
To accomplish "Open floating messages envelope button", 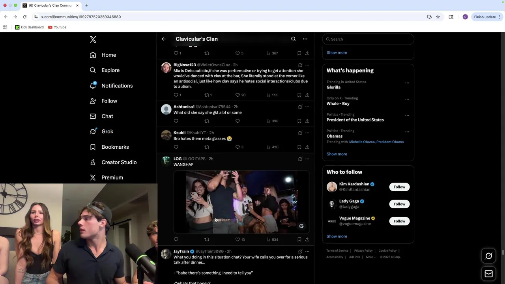I will coord(488,274).
